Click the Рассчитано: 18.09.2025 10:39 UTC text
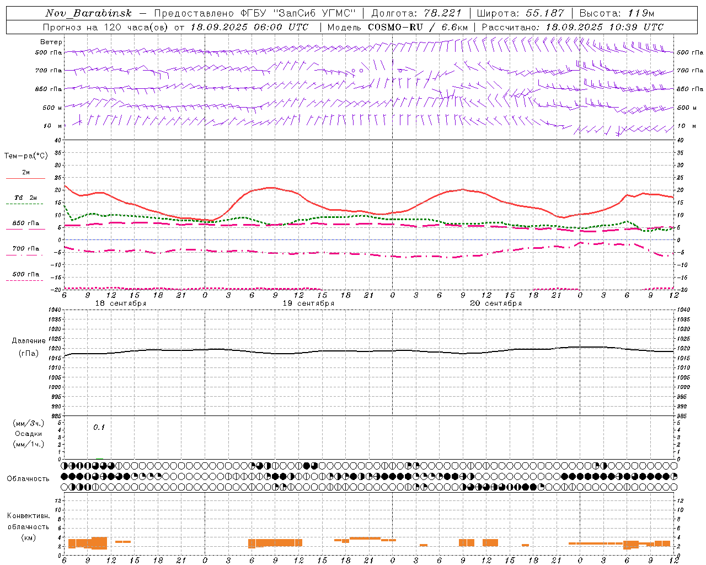 tap(573, 27)
